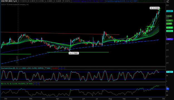Click the H: 3.4159 high value in header
Viewport: 174px width, 100px height.
[x=40, y=1]
